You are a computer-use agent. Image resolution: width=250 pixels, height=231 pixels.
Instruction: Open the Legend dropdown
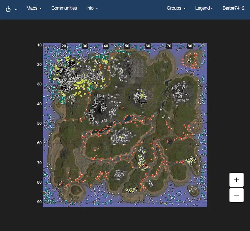pyautogui.click(x=204, y=8)
